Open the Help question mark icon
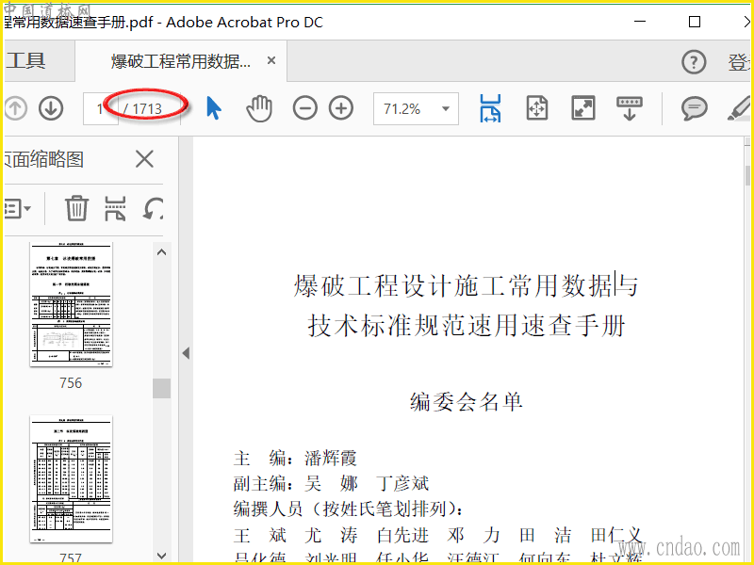The height and width of the screenshot is (565, 754). (694, 62)
